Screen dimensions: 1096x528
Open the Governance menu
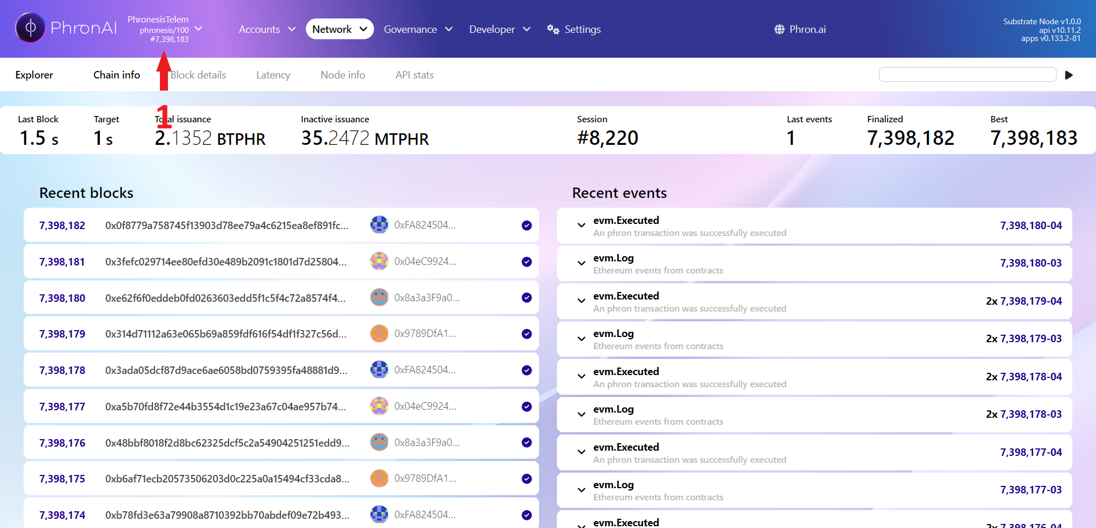[x=418, y=29]
